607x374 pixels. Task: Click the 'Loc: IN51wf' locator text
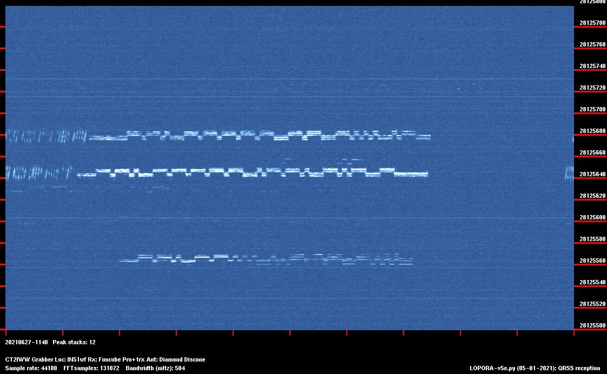71,360
